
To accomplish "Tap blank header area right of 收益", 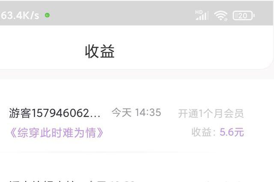I will click(x=192, y=51).
